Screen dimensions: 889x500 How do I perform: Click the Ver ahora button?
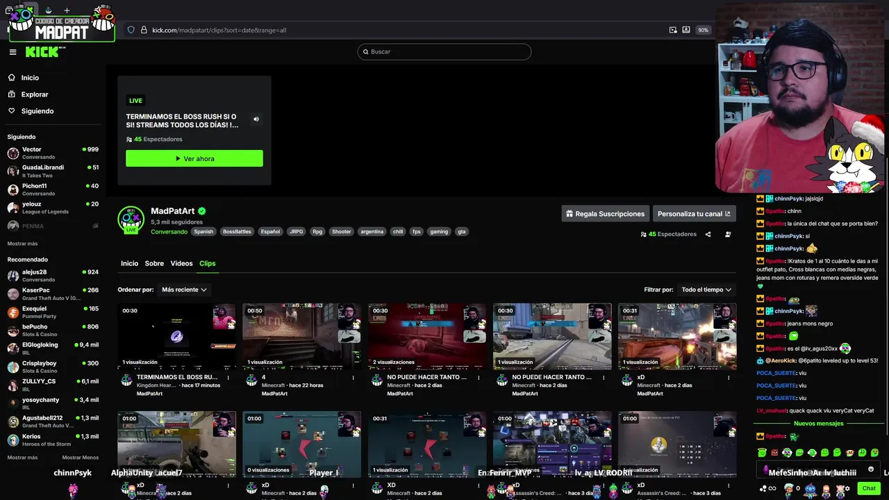pos(194,158)
